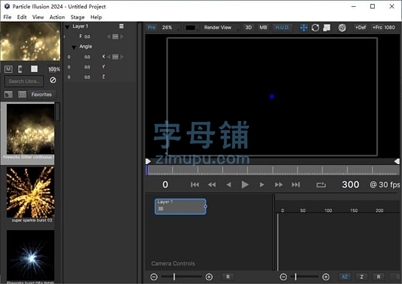Zoom out node view with minus icon
The width and height of the screenshot is (402, 284).
tap(154, 277)
